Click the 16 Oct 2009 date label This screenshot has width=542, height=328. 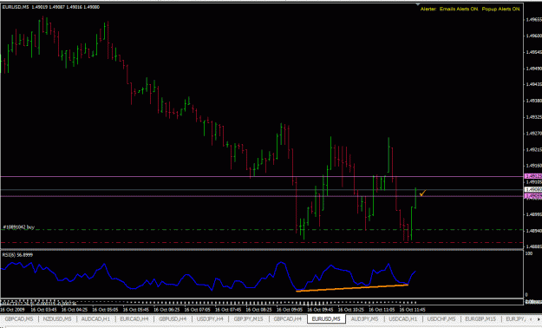pos(12,310)
